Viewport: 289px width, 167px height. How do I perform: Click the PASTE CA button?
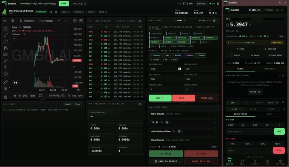255,92
